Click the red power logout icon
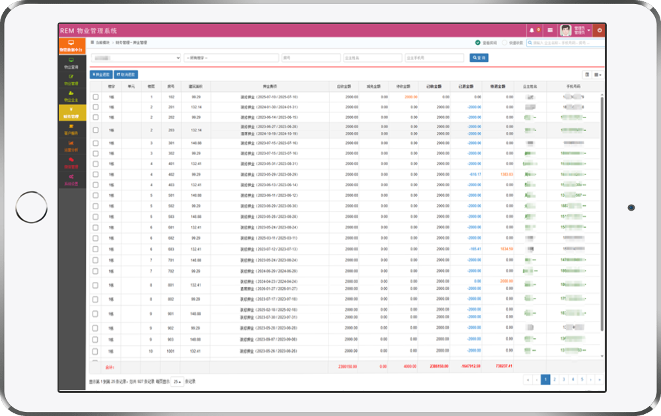Image resolution: width=661 pixels, height=416 pixels. click(599, 30)
